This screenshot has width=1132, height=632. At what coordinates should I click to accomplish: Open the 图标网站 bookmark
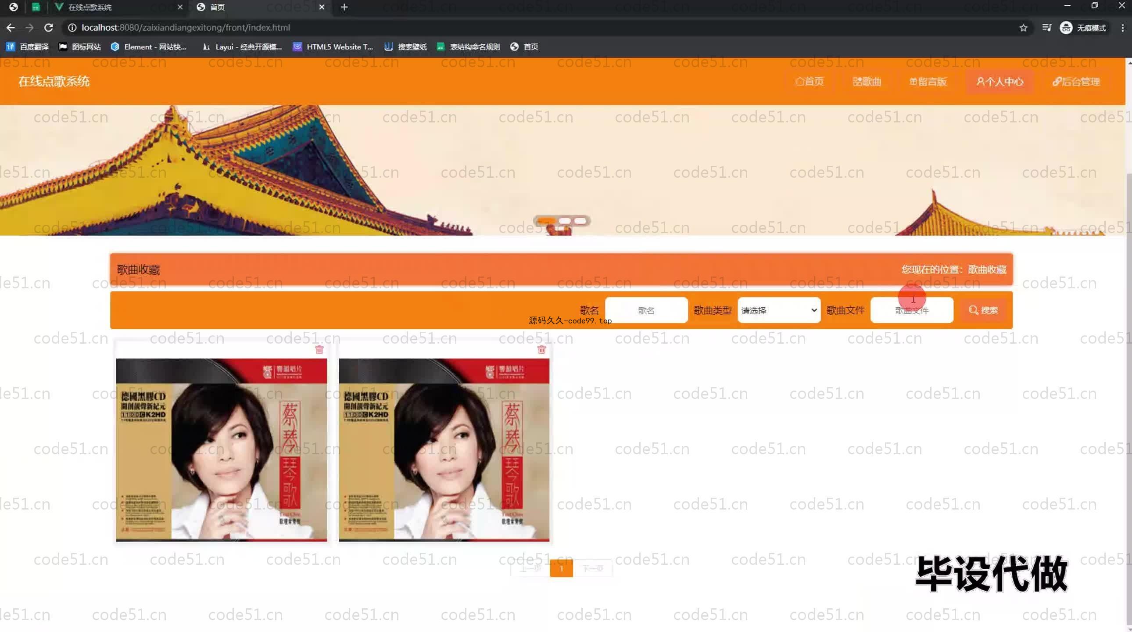click(x=79, y=47)
